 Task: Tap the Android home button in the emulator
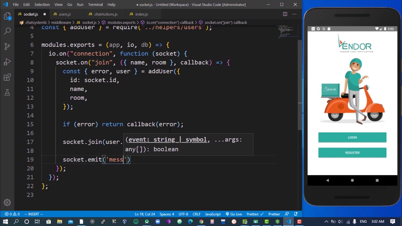[352, 180]
